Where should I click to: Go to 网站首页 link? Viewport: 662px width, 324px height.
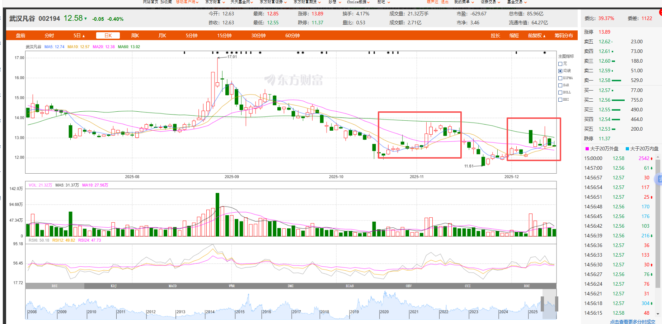click(x=150, y=2)
